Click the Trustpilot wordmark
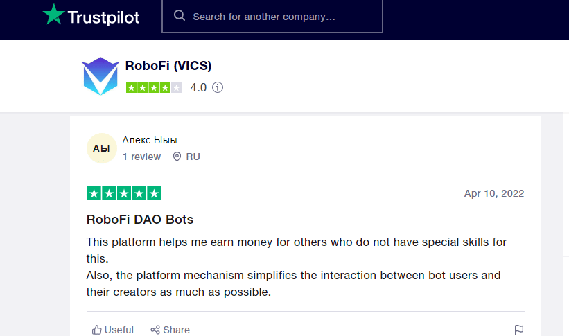This screenshot has height=336, width=569. (x=103, y=17)
